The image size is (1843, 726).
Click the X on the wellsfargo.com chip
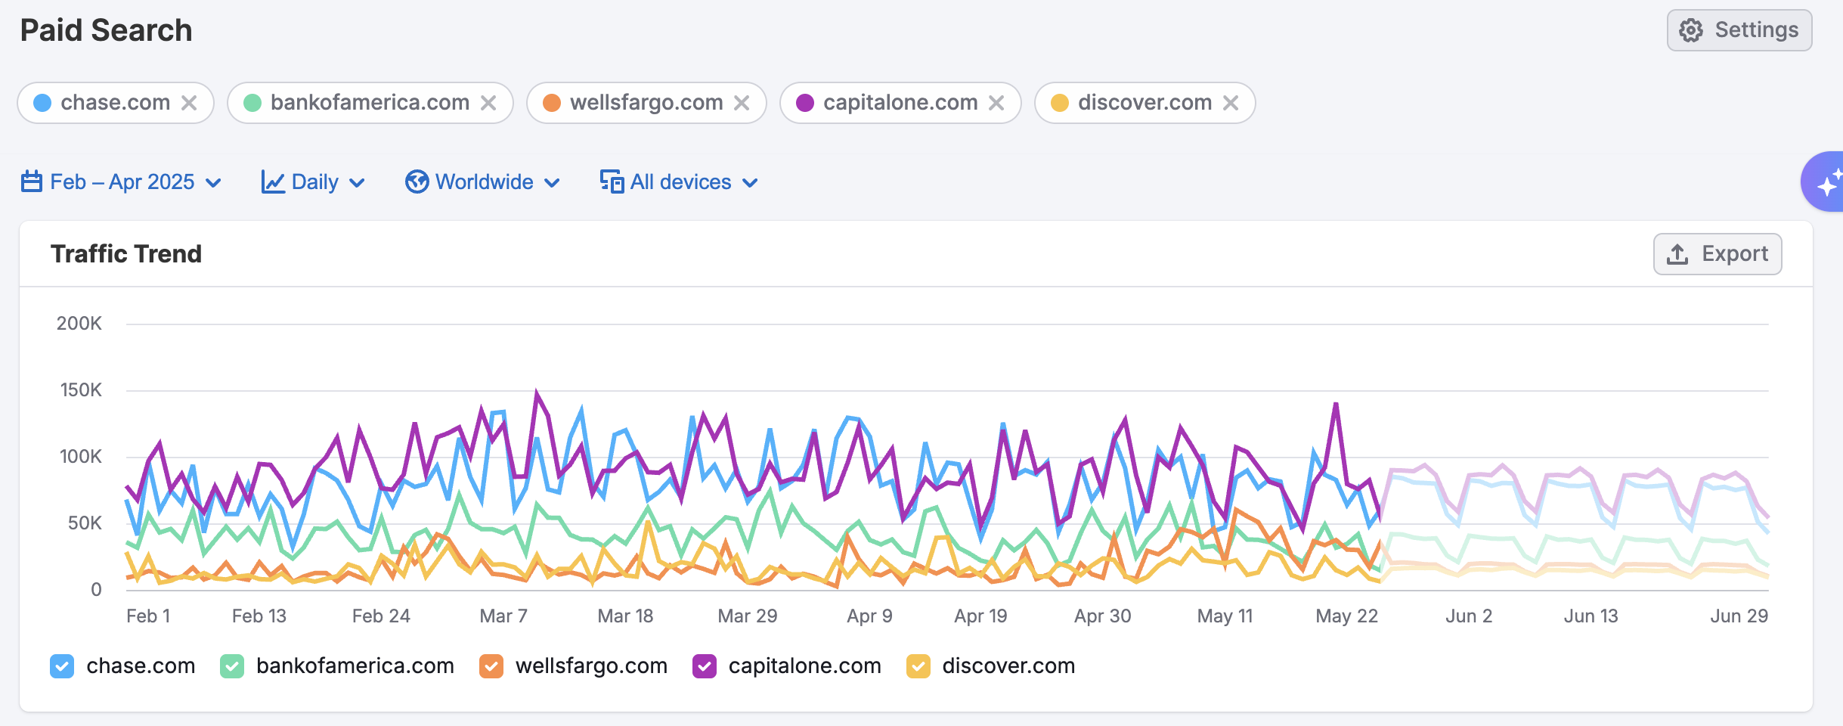pos(742,103)
